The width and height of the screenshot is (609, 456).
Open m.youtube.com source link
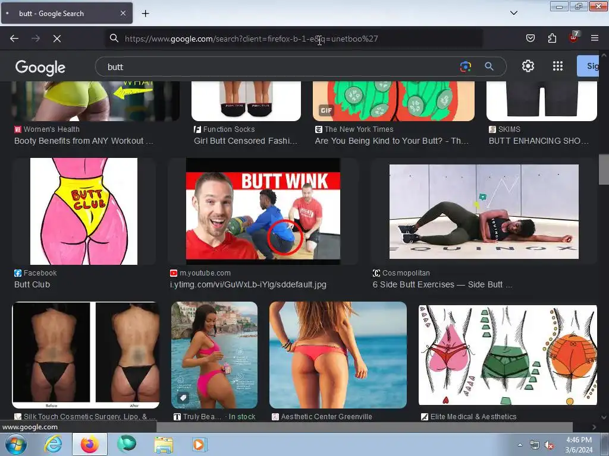[x=200, y=273]
